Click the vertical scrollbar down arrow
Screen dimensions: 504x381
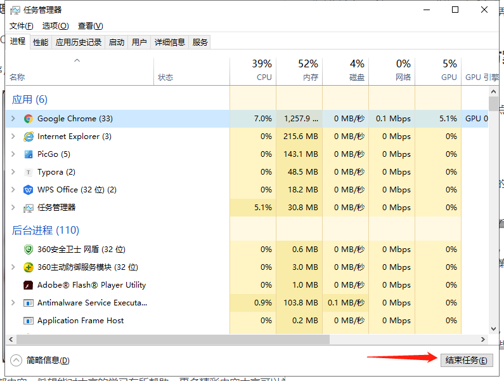pos(493,329)
